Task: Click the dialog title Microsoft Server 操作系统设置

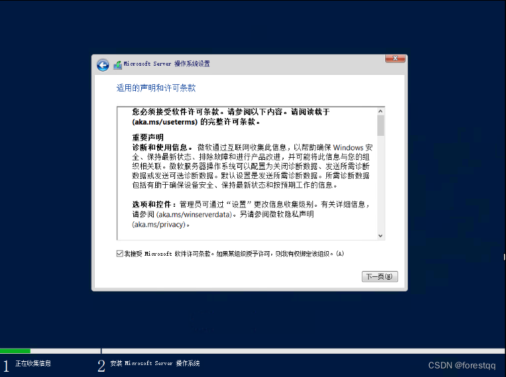Action: [167, 64]
